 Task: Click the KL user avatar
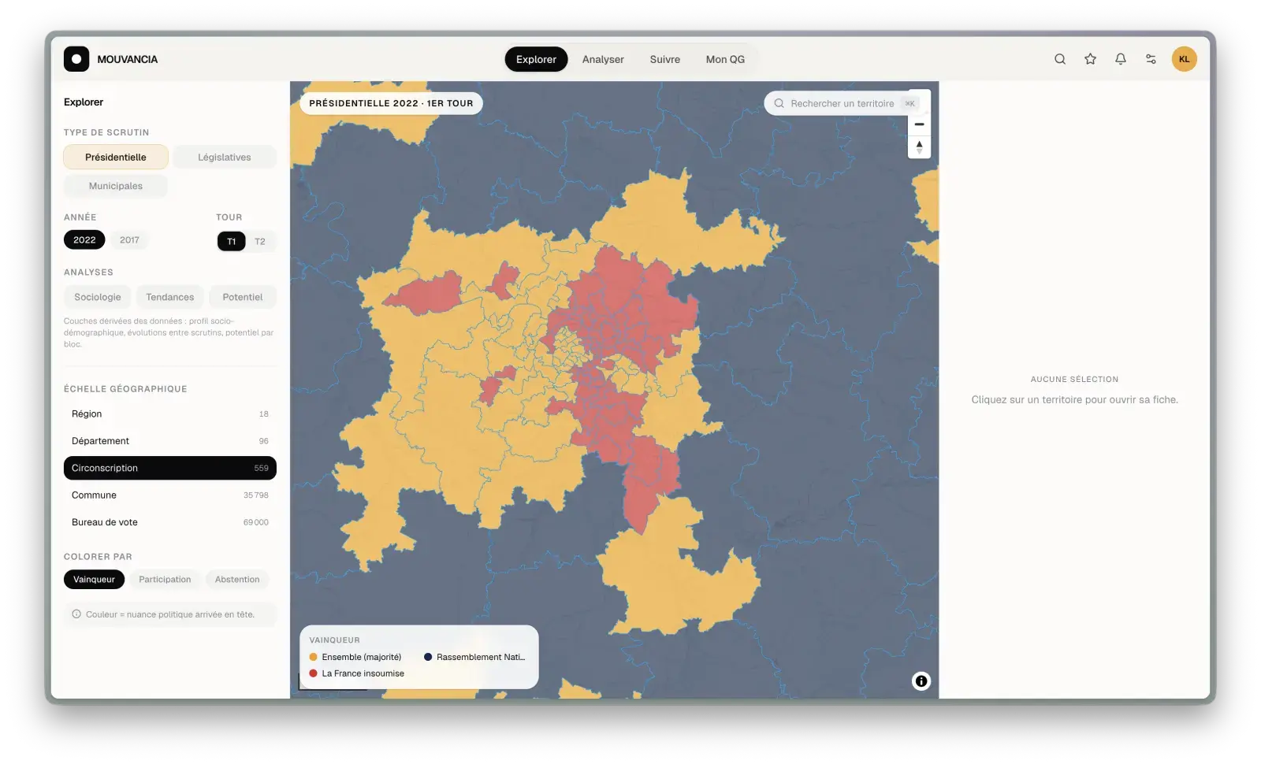pos(1184,59)
